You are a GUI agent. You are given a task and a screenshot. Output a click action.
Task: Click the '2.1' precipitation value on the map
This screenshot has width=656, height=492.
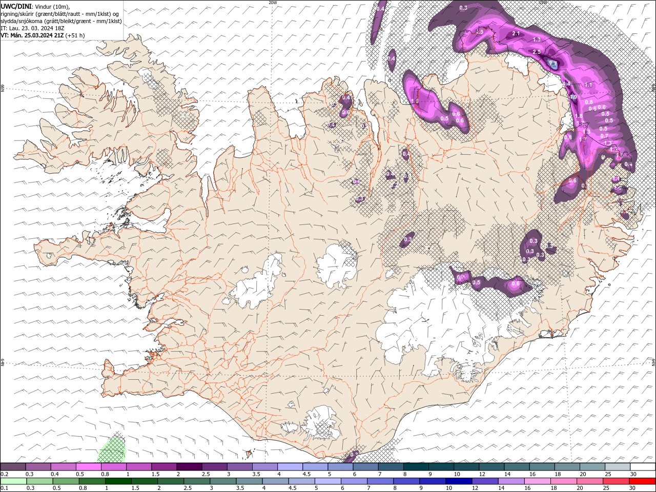tap(516, 34)
